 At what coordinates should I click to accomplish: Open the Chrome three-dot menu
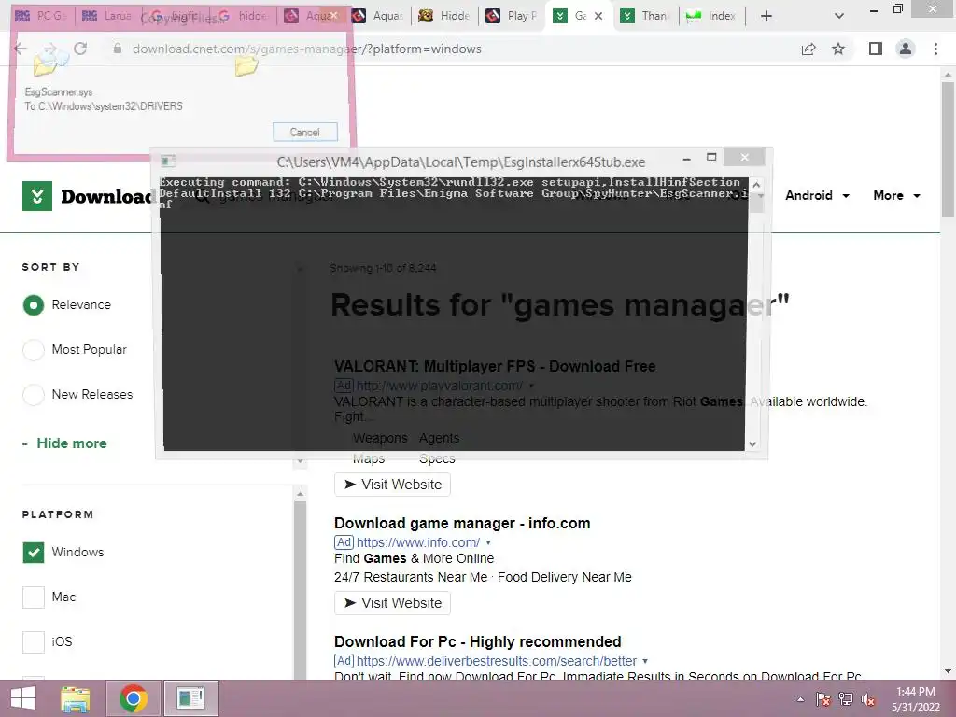tap(935, 49)
